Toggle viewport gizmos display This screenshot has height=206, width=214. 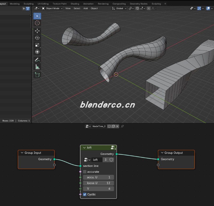point(199,9)
